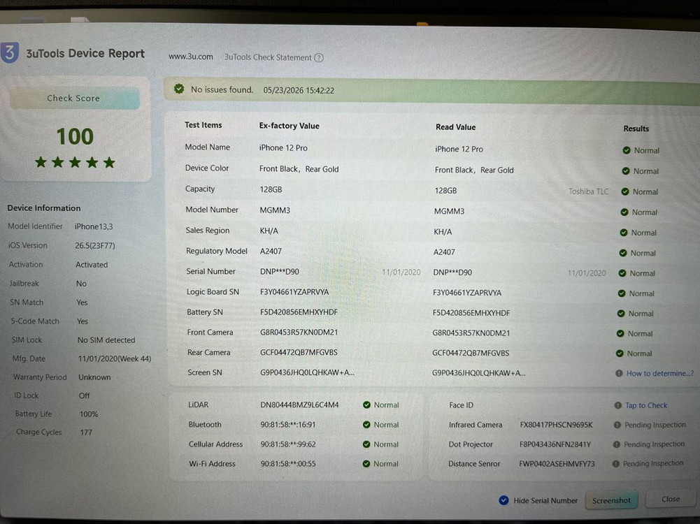Open the www.3u.com link
This screenshot has width=700, height=524.
click(x=191, y=57)
